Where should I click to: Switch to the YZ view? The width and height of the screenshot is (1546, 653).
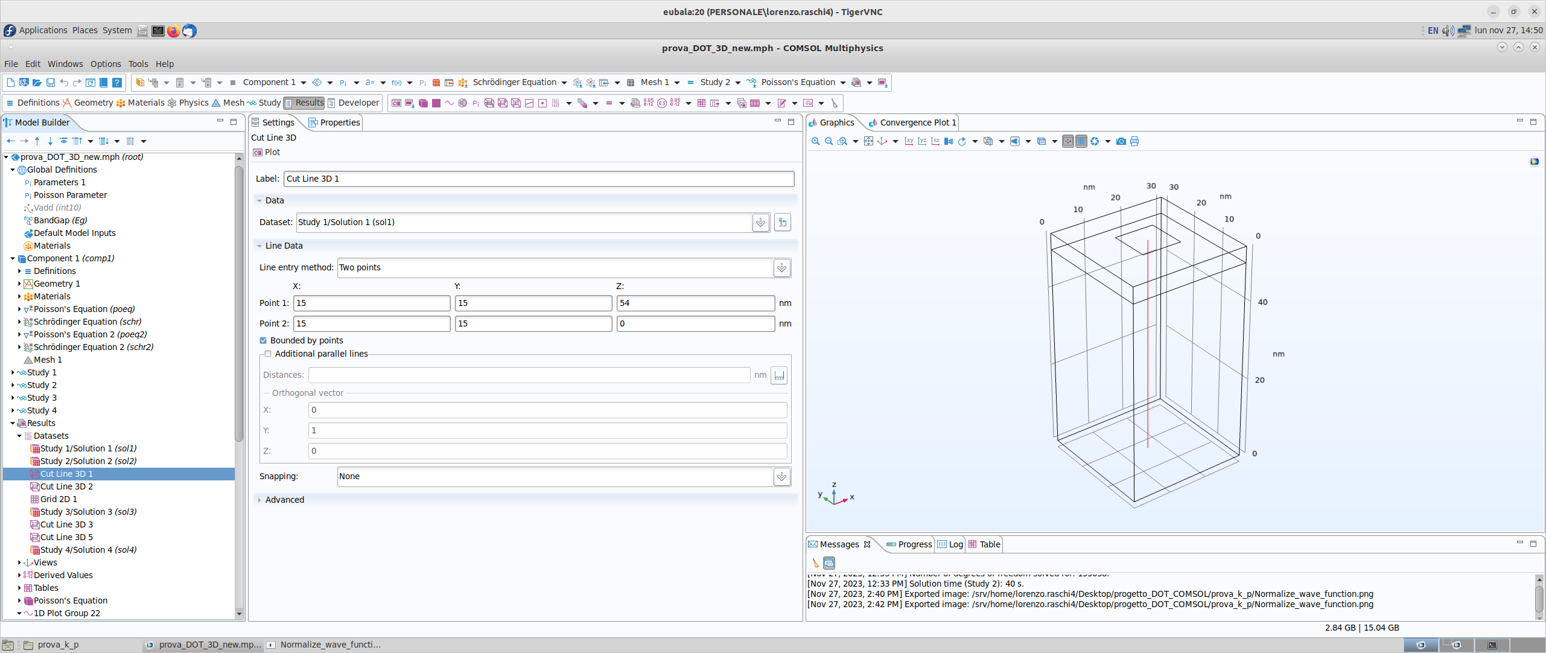[922, 141]
